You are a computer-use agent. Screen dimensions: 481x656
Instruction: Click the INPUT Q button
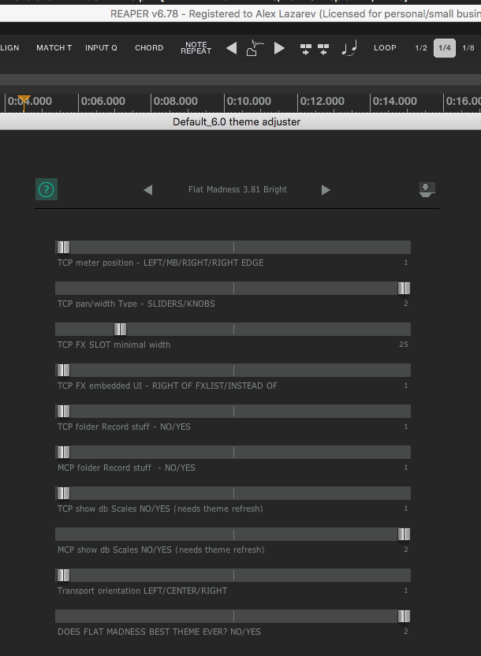(x=101, y=48)
